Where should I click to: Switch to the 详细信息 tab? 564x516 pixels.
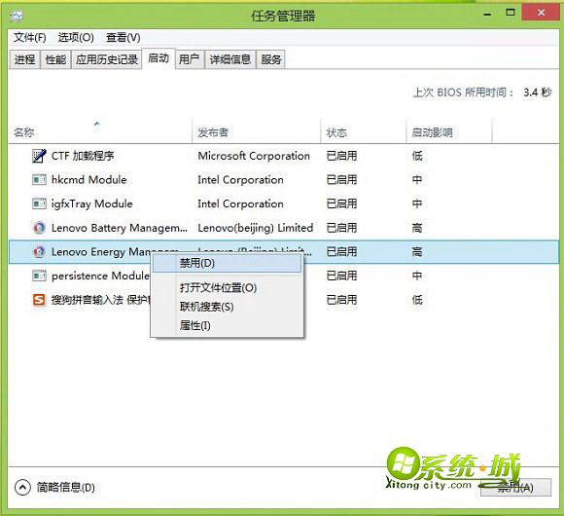click(230, 59)
